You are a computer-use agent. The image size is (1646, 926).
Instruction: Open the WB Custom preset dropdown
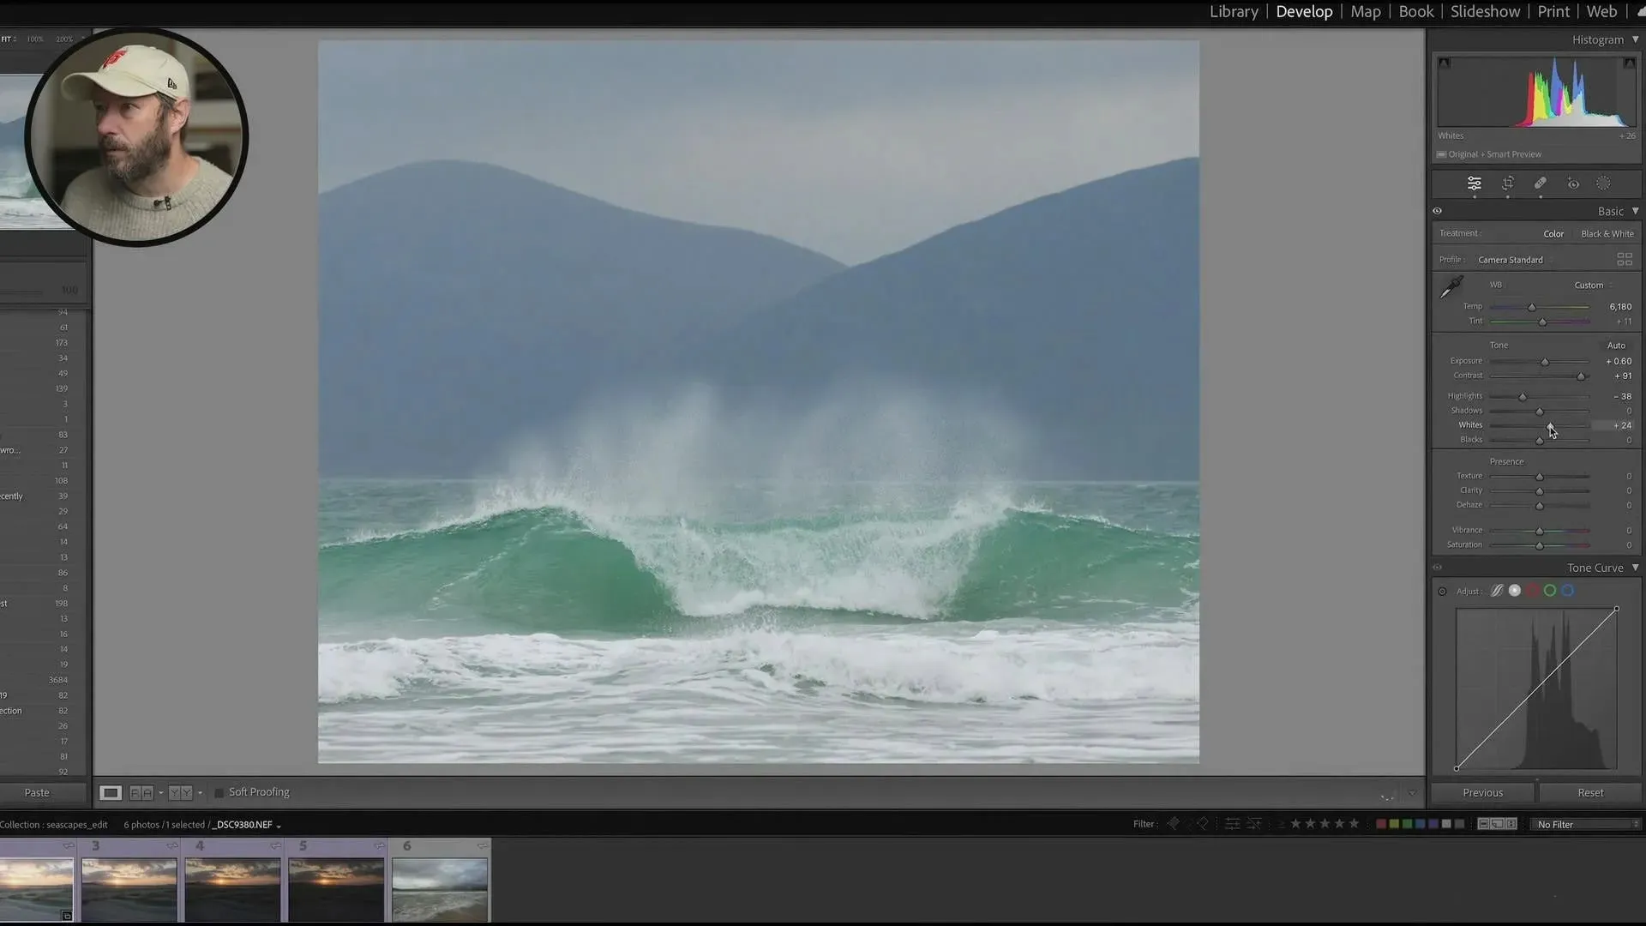pyautogui.click(x=1592, y=286)
